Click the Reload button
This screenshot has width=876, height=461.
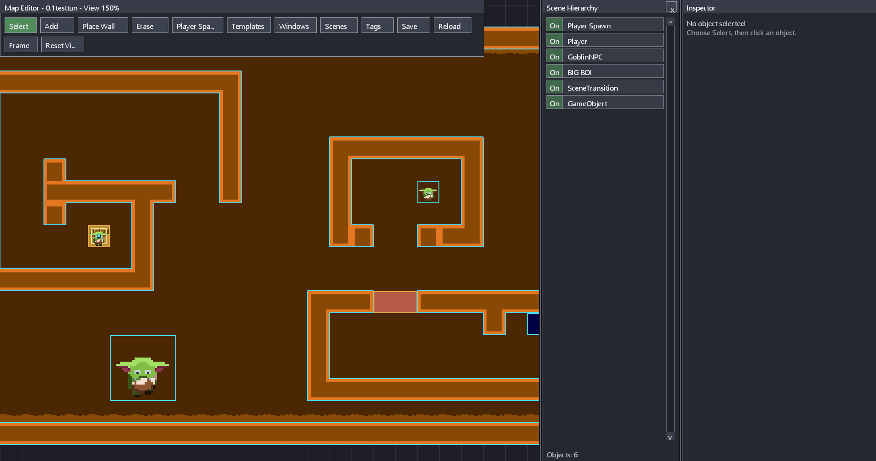tap(453, 26)
